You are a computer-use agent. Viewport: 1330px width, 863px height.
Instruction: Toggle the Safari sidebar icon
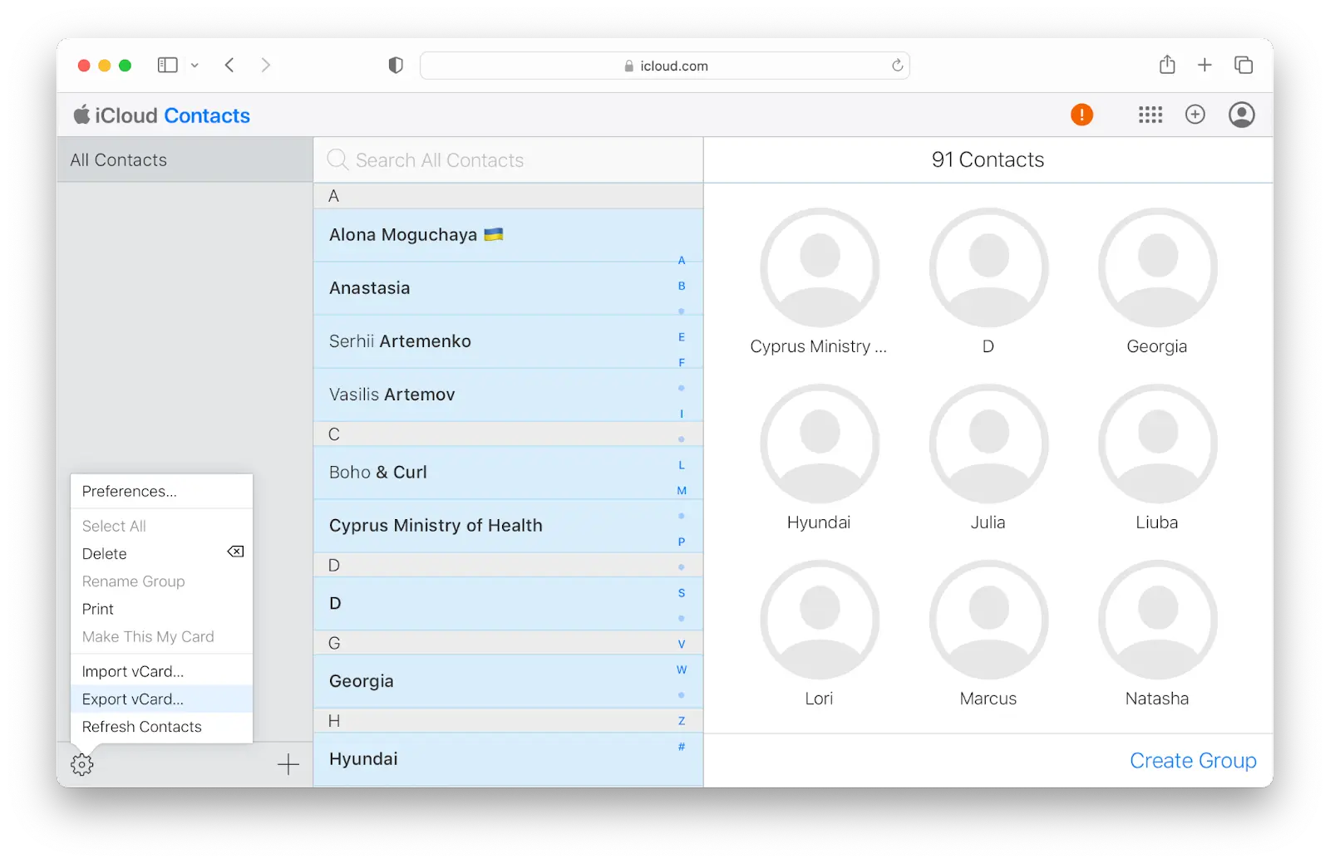168,65
